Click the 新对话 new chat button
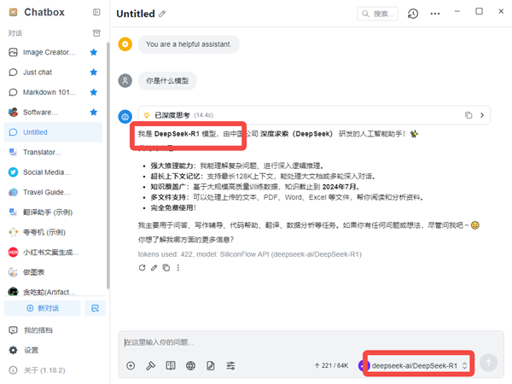The height and width of the screenshot is (384, 512). 43,308
